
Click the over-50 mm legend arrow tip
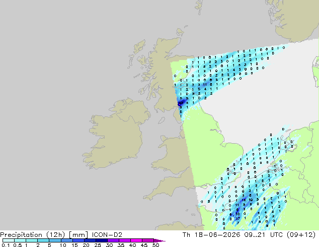(159, 240)
